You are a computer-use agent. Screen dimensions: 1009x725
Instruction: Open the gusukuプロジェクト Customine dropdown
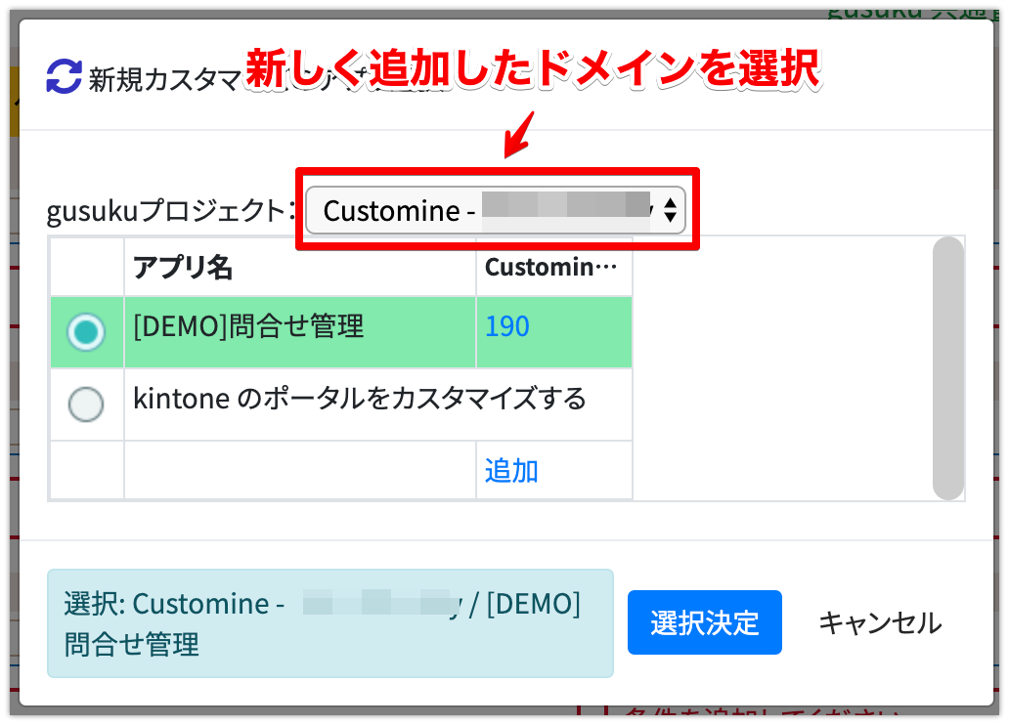point(496,210)
